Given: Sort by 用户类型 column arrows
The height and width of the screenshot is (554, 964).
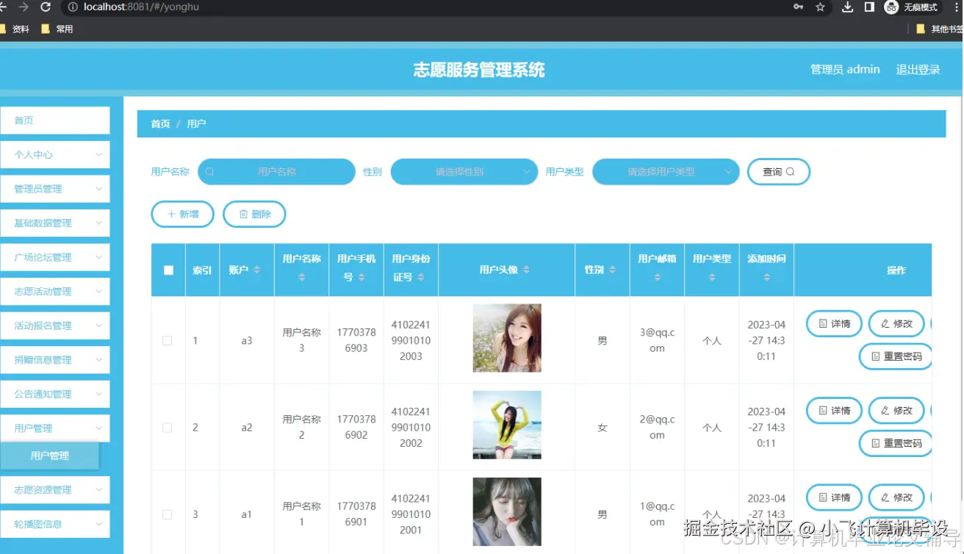Looking at the screenshot, I should point(712,277).
